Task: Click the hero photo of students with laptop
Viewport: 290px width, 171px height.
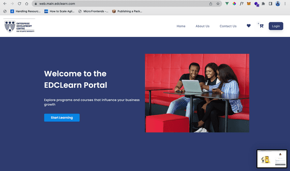Action: coord(197,93)
